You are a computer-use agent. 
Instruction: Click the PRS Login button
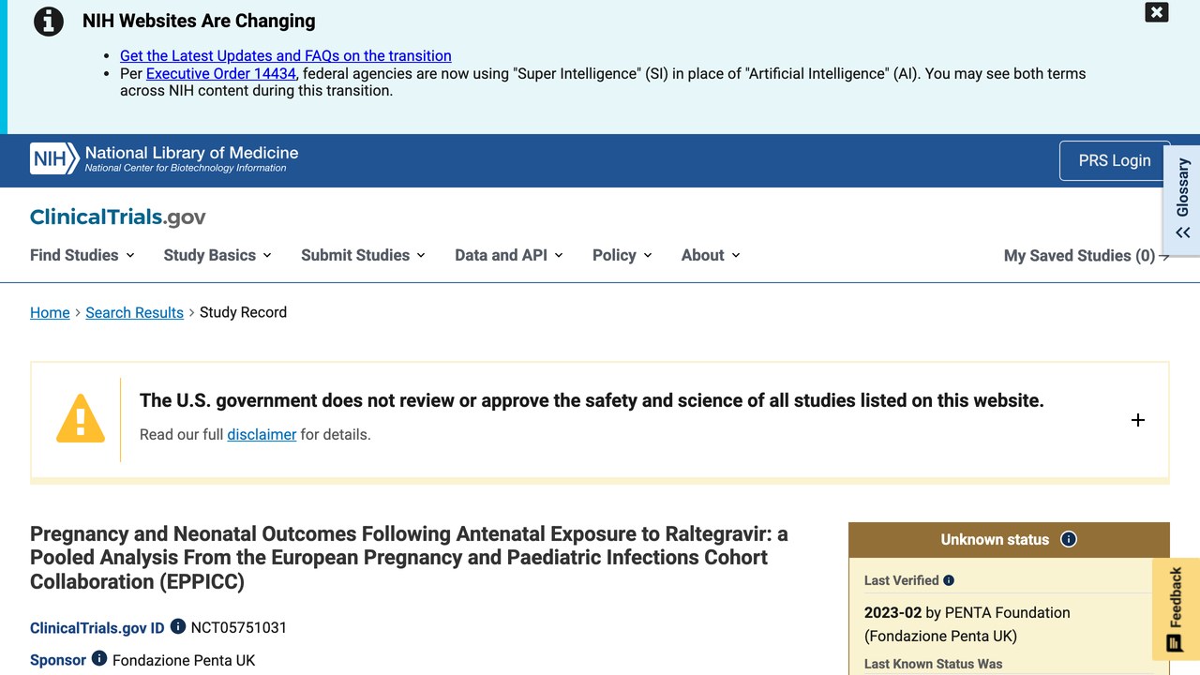[x=1115, y=160]
